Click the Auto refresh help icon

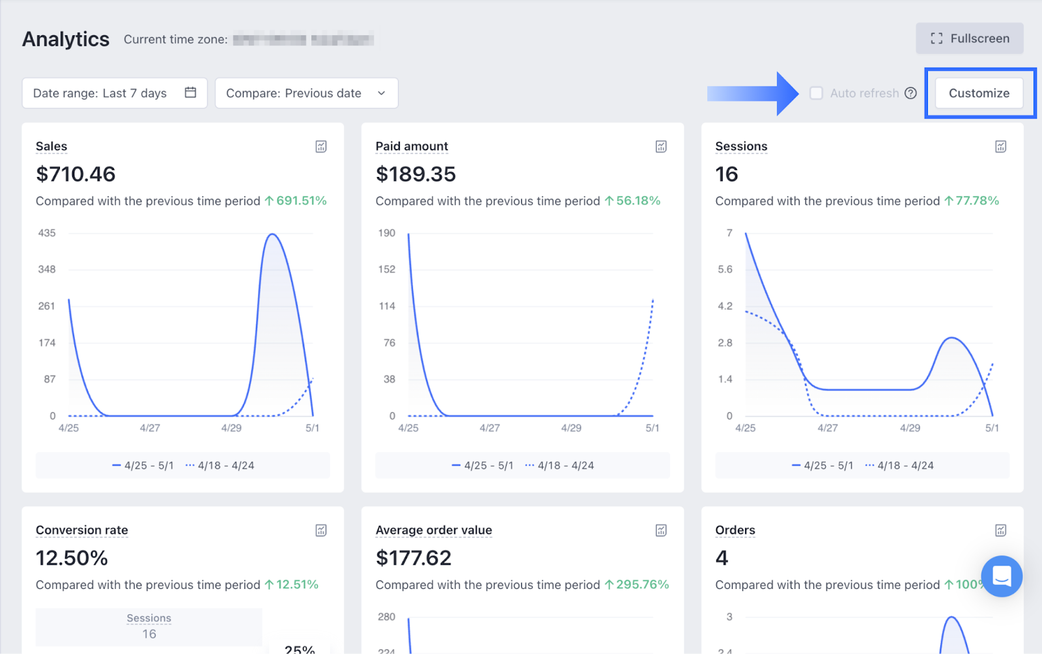(911, 93)
